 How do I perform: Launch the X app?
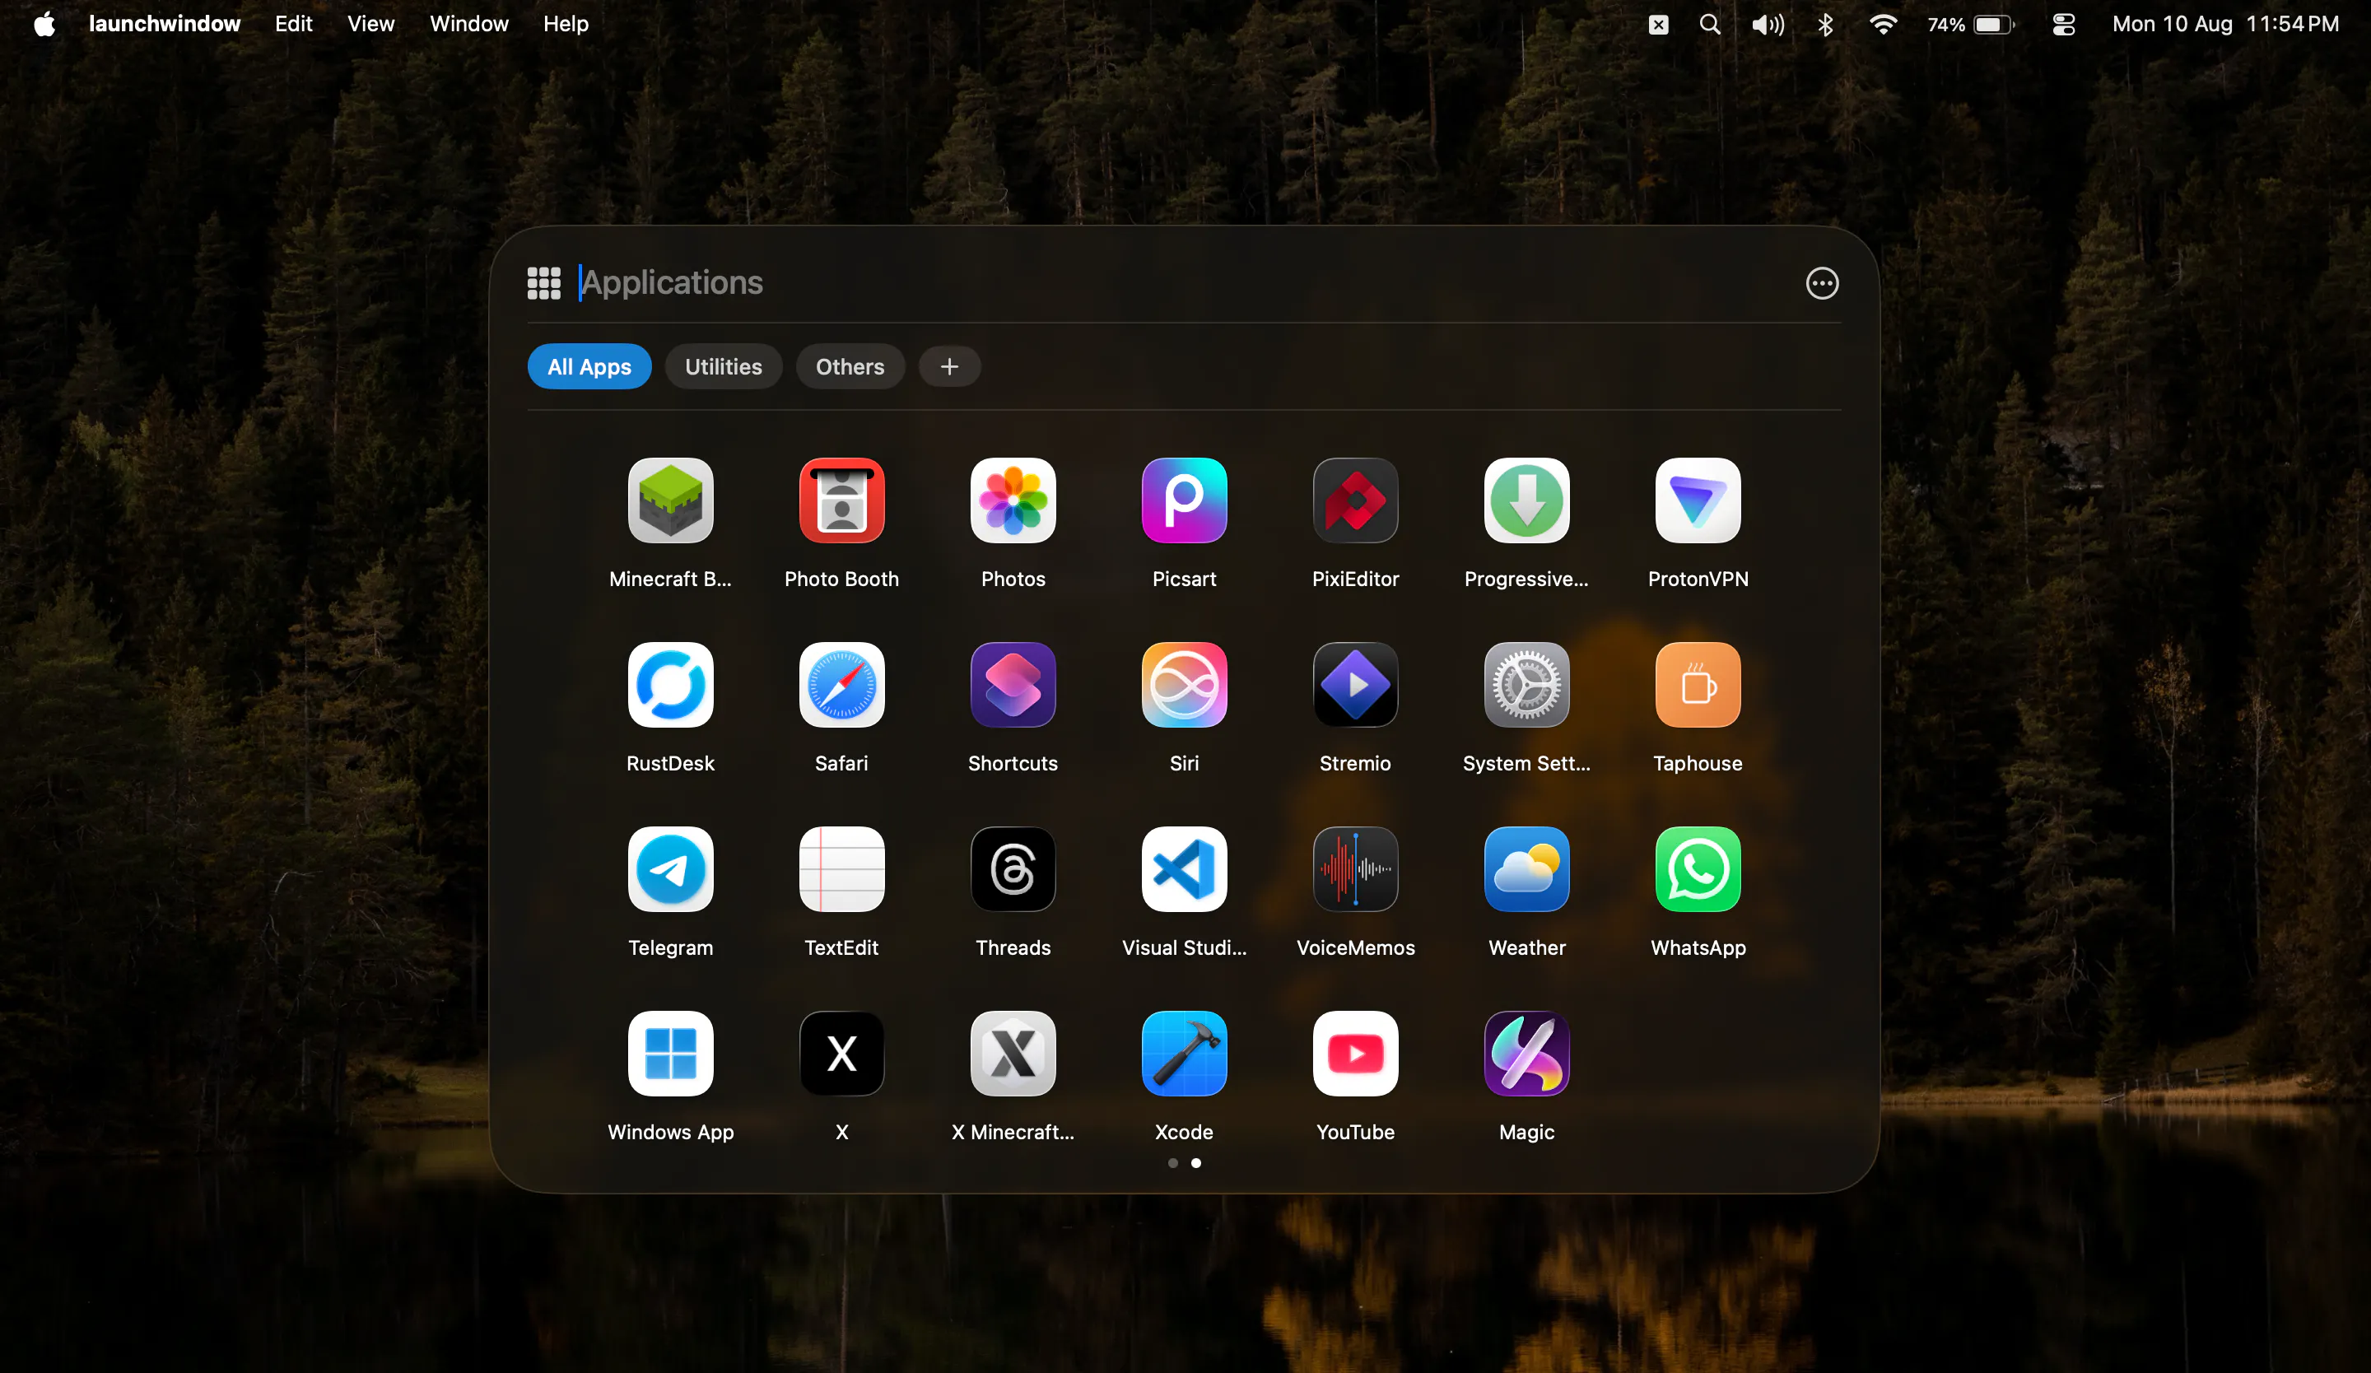(841, 1054)
